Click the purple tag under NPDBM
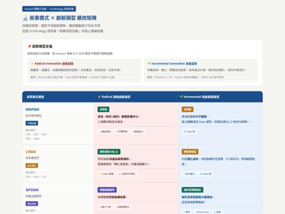 pos(32,203)
